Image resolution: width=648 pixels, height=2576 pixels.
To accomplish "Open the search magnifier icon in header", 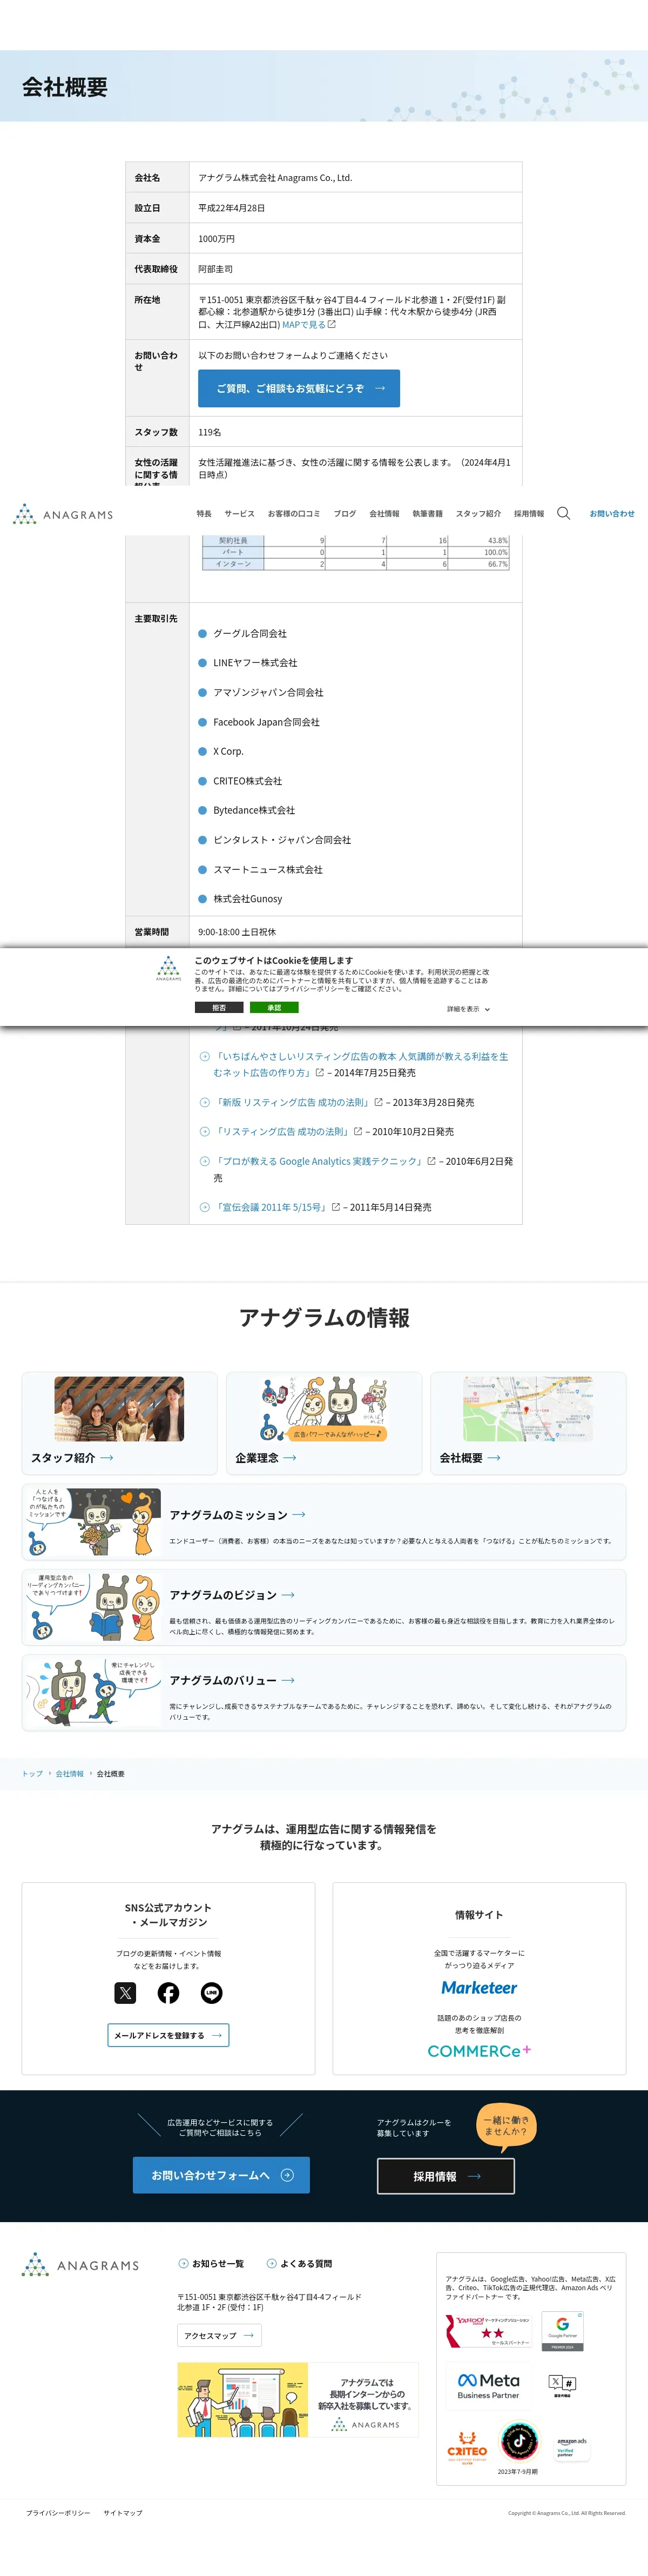I will (x=563, y=513).
